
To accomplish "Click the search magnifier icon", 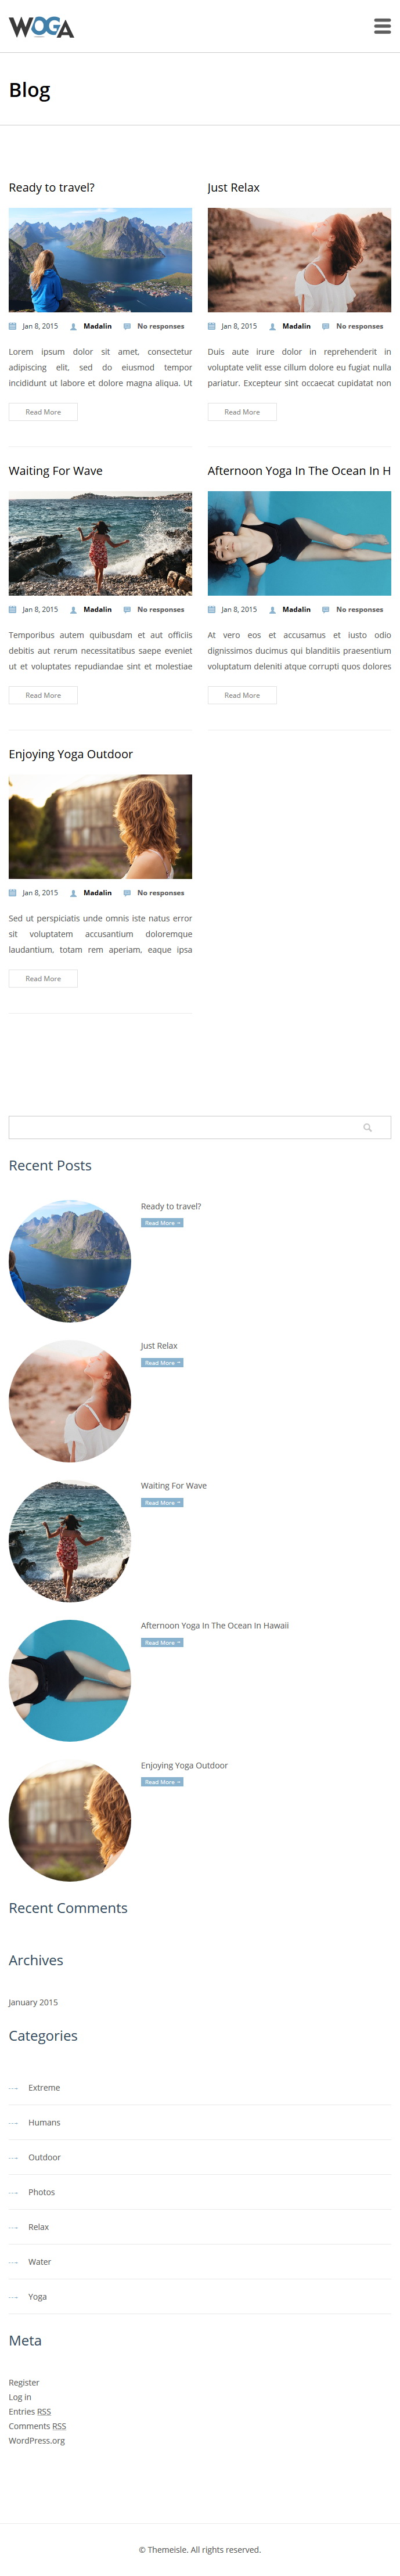I will (x=367, y=1127).
